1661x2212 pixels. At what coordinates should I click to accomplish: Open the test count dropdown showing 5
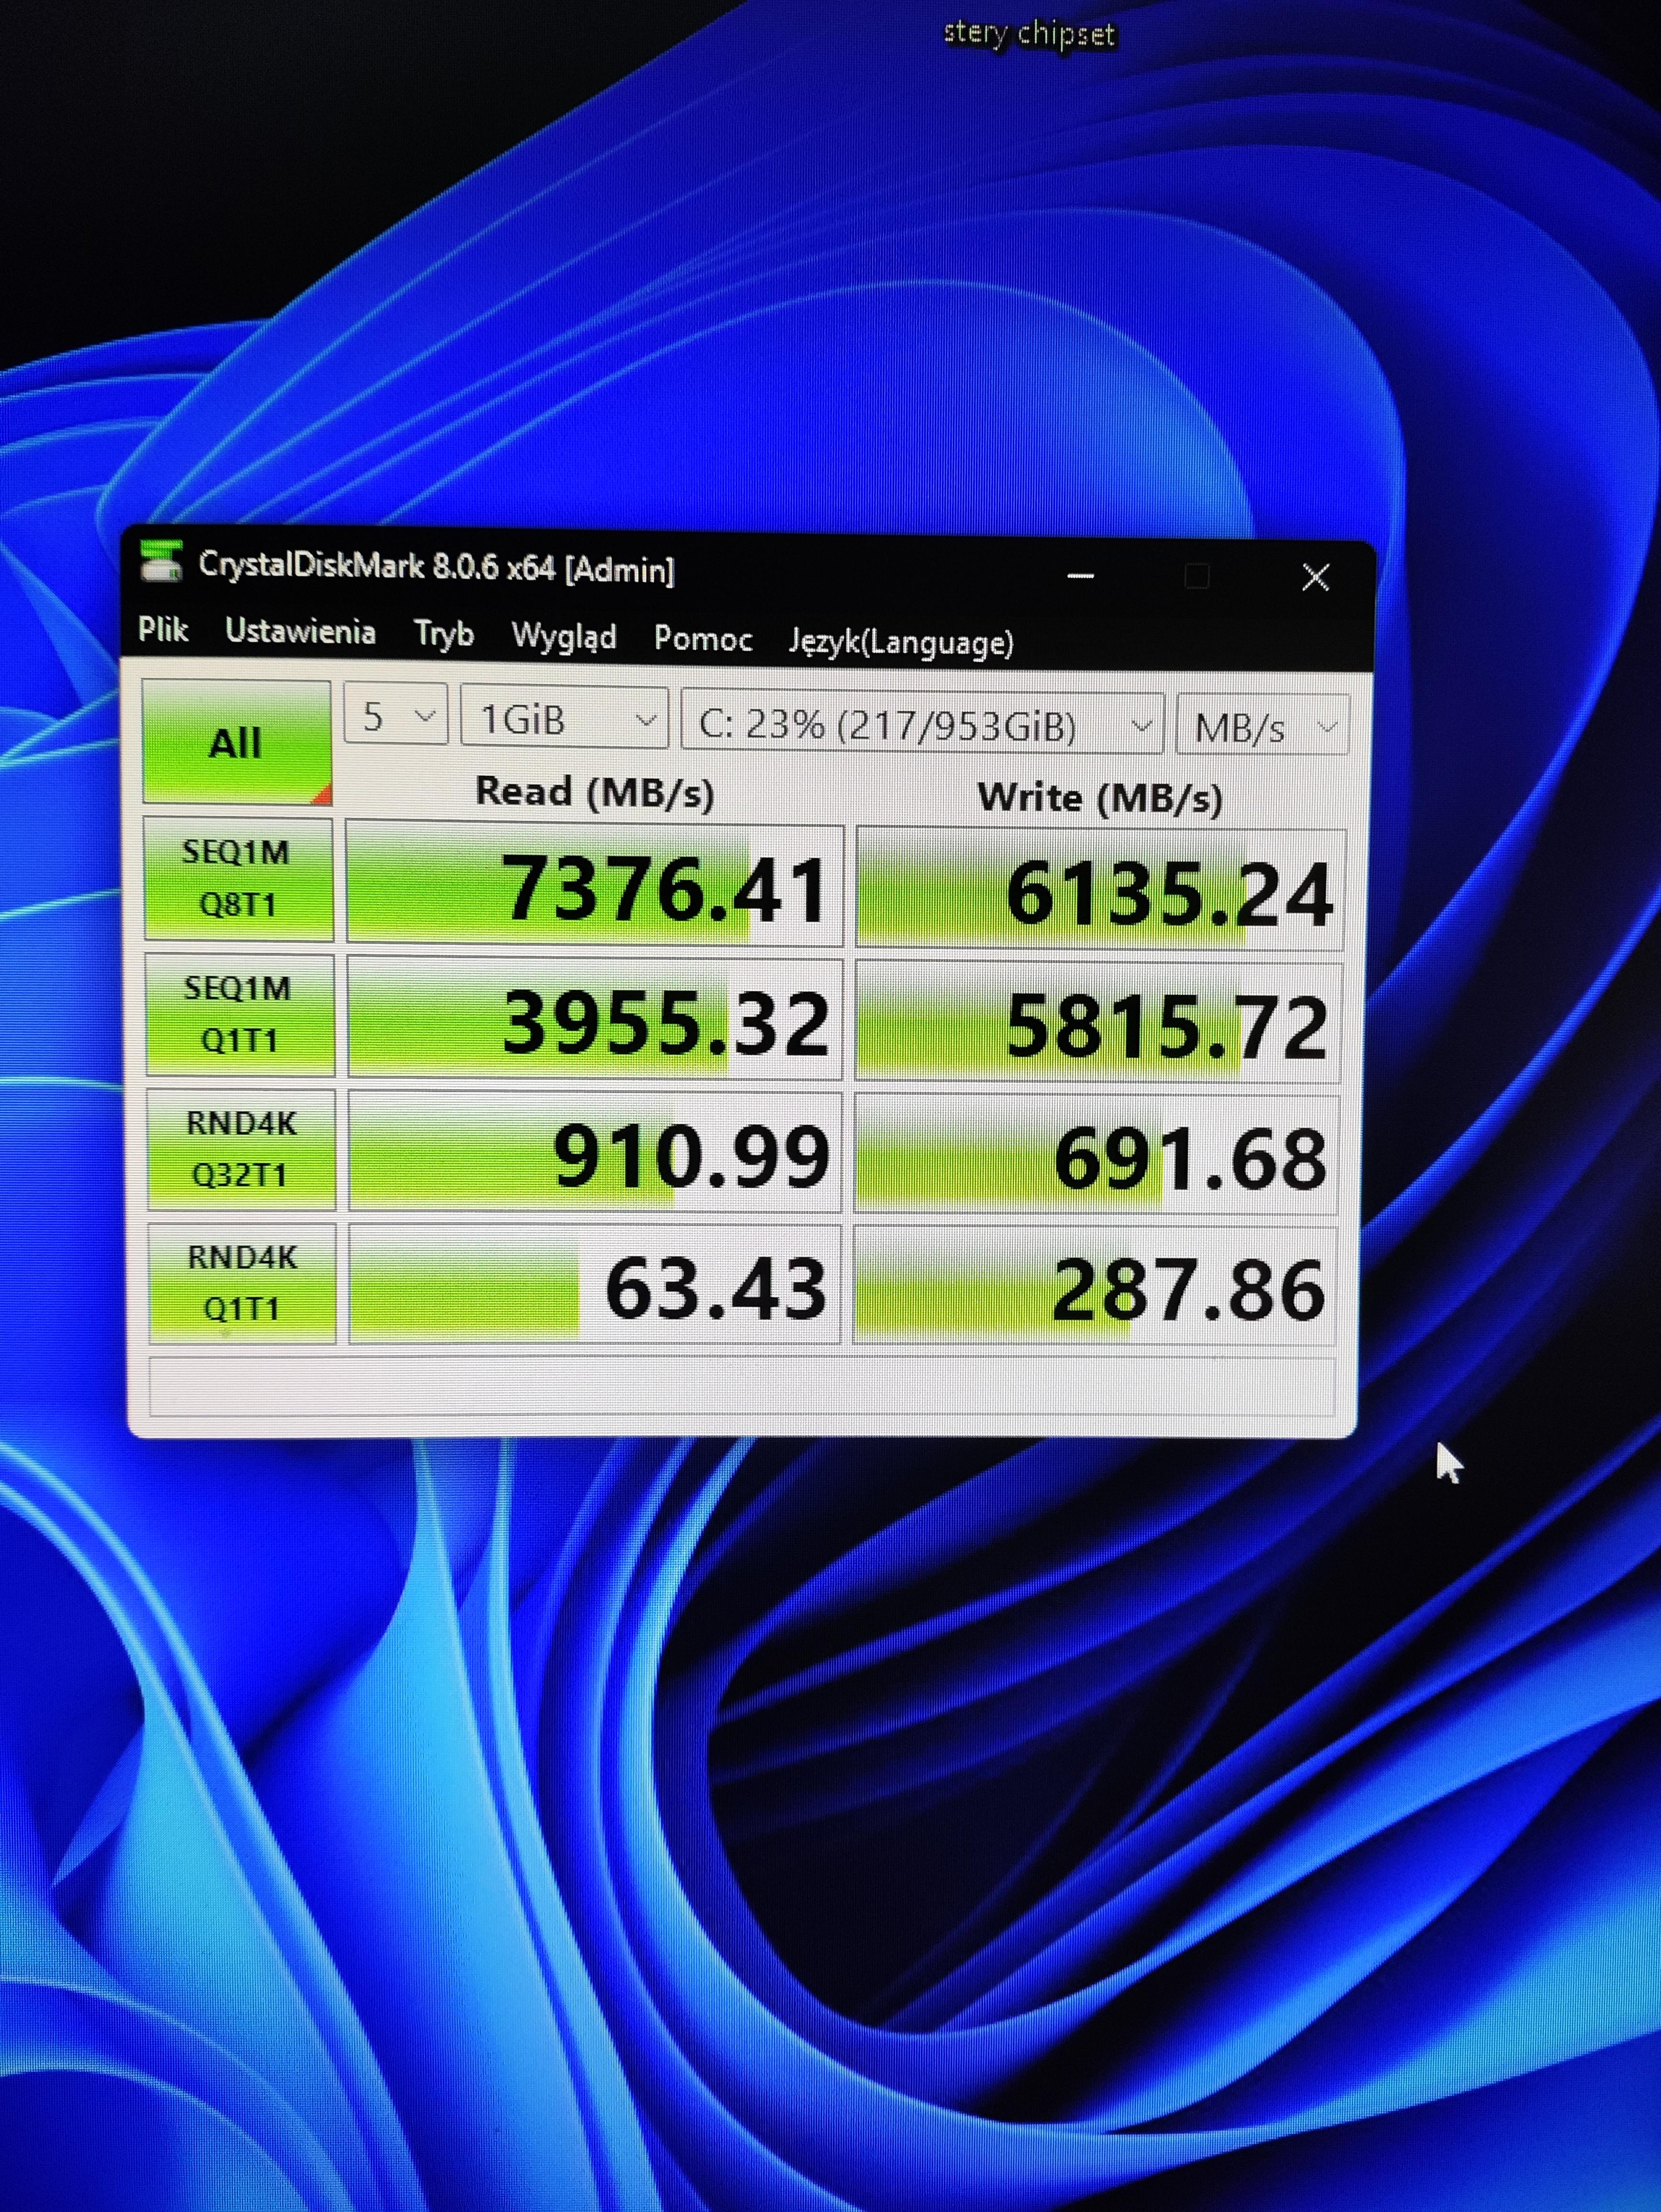[396, 716]
